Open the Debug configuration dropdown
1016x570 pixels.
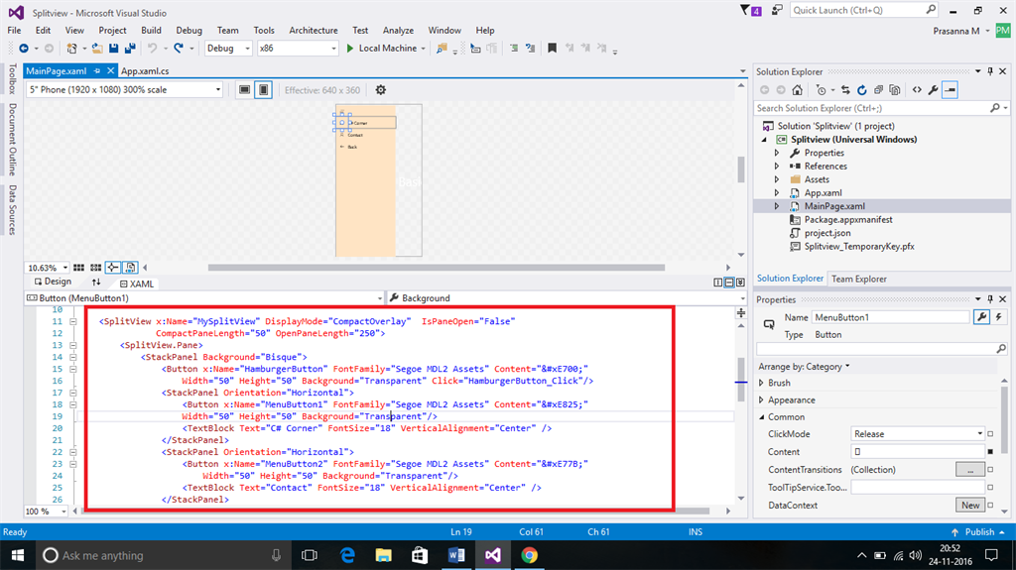[228, 48]
